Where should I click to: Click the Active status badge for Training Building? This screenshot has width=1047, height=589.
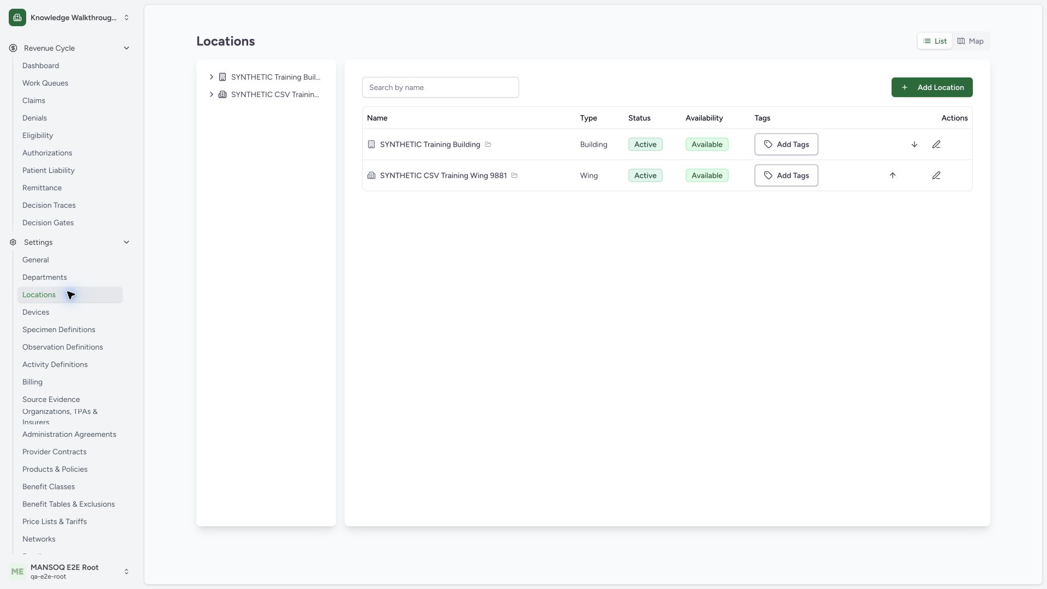645,145
